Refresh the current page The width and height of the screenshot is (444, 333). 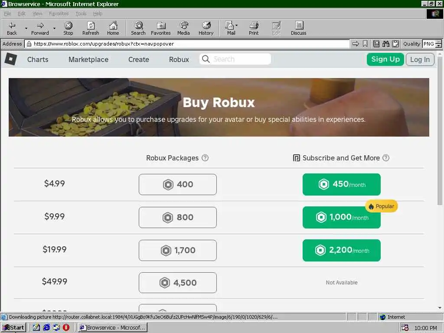tap(91, 28)
